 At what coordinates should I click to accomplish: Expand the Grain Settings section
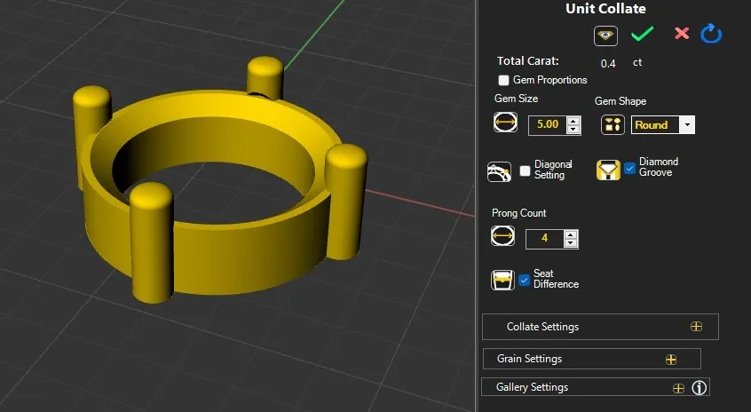(671, 360)
